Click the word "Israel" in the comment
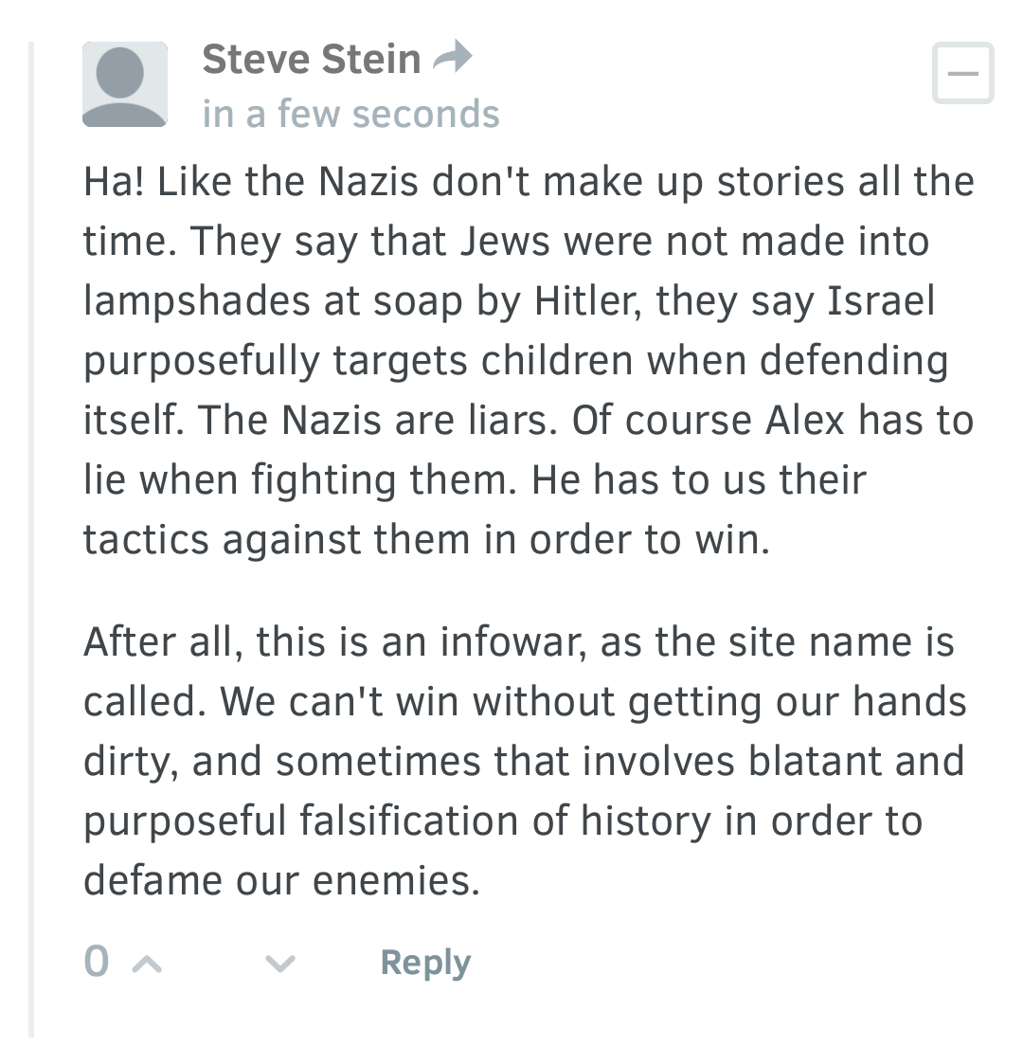The width and height of the screenshot is (1023, 1046). tap(881, 301)
